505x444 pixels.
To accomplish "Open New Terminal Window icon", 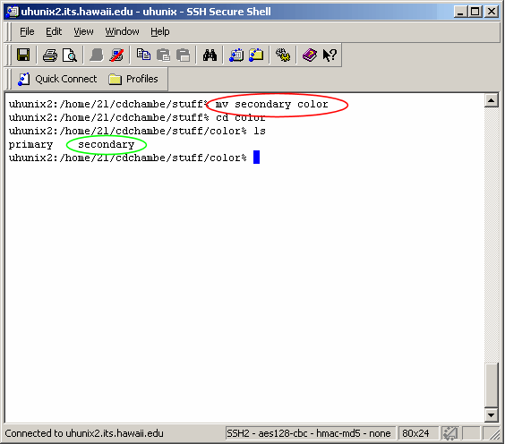I will pos(236,55).
